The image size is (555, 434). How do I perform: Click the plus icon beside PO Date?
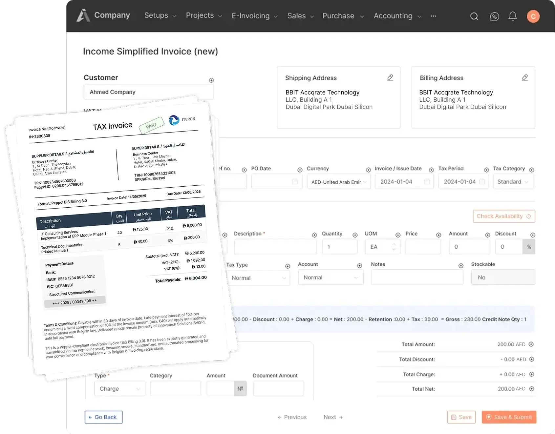coord(300,170)
